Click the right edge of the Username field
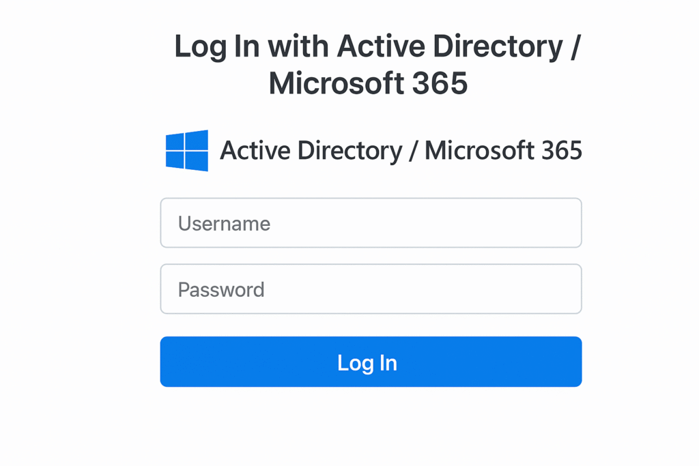Screen dimensions: 699x466 click(577, 222)
